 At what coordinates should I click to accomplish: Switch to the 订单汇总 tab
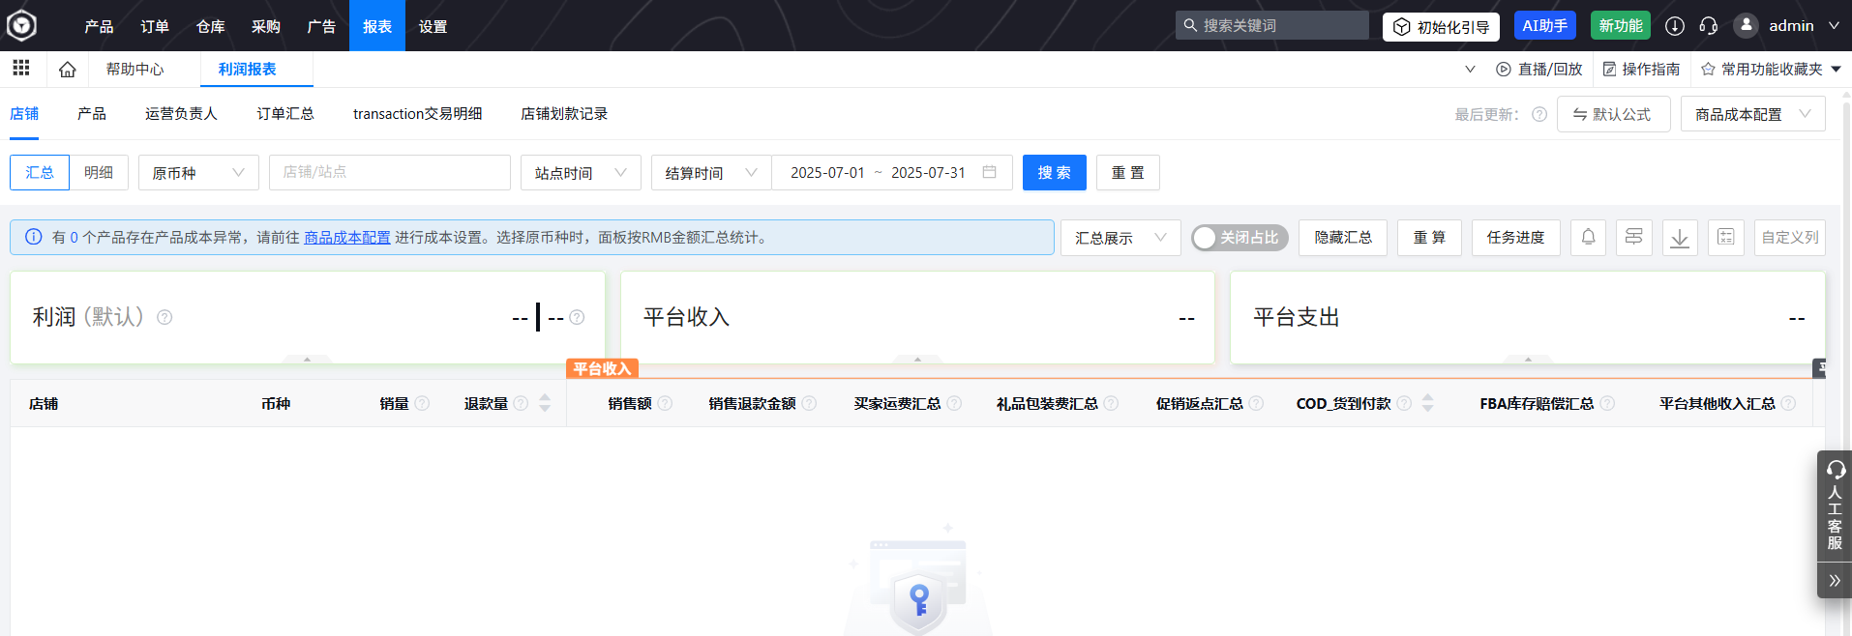click(x=284, y=114)
